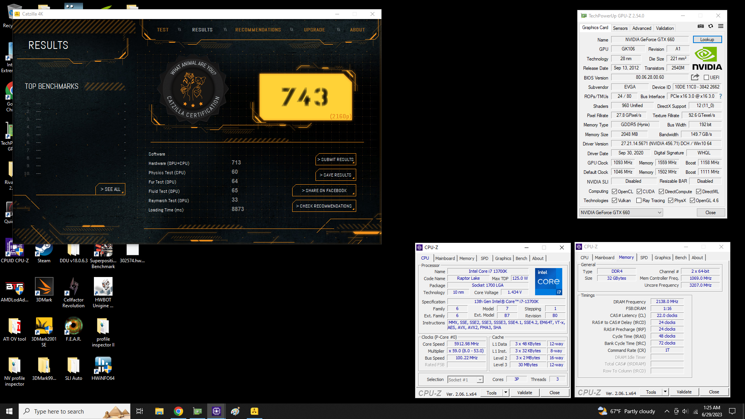This screenshot has width=745, height=419.
Task: Open the GPU selection dropdown in GPU-Z
Action: pyautogui.click(x=621, y=213)
